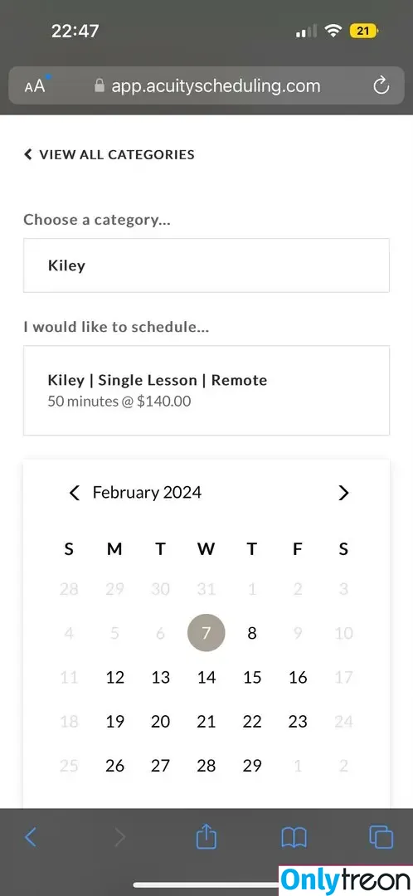Advance to next month after February 2024

[x=343, y=493]
